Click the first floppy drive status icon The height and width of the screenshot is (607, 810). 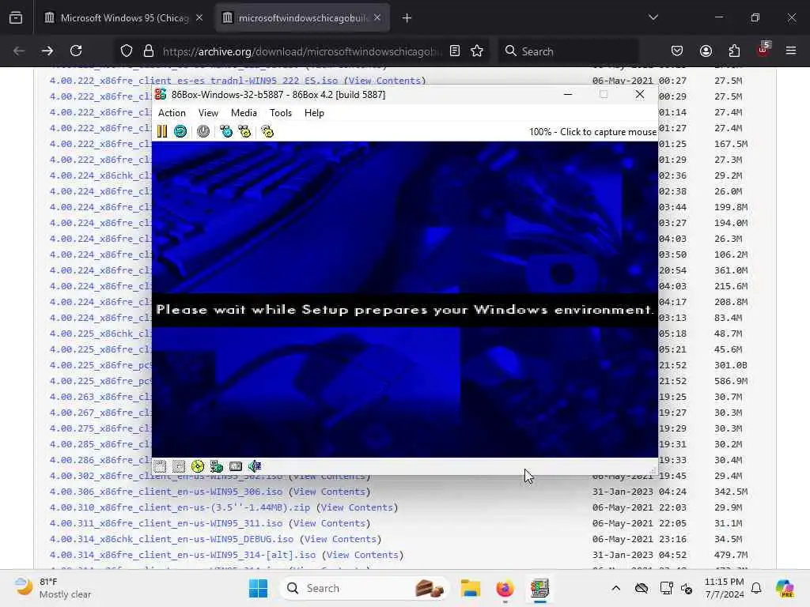coord(160,466)
